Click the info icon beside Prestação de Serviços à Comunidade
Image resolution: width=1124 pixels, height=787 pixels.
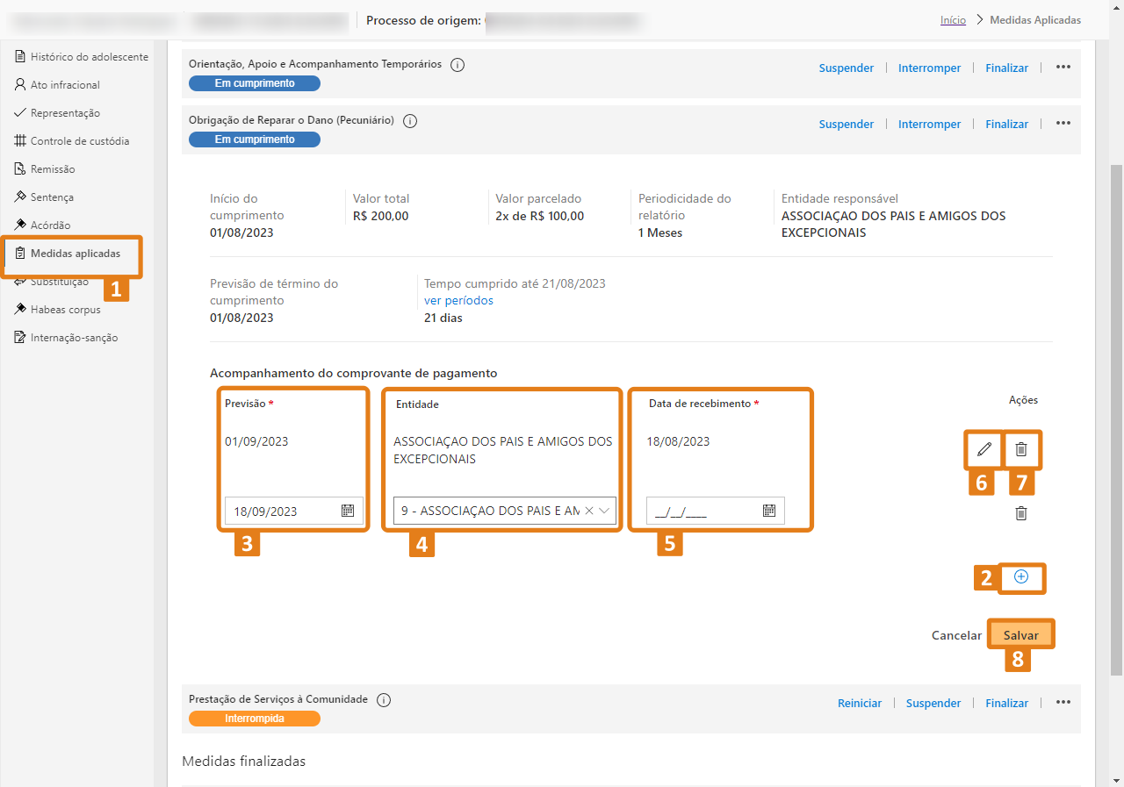(383, 699)
